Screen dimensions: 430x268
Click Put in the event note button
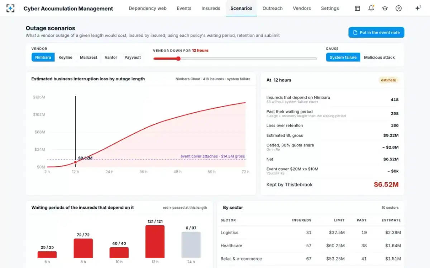[376, 33]
